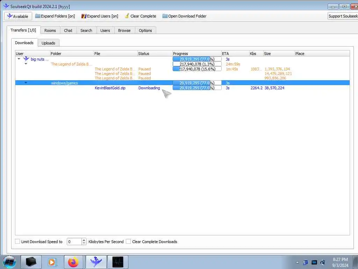Click the 38,570,224 size value

(274, 88)
